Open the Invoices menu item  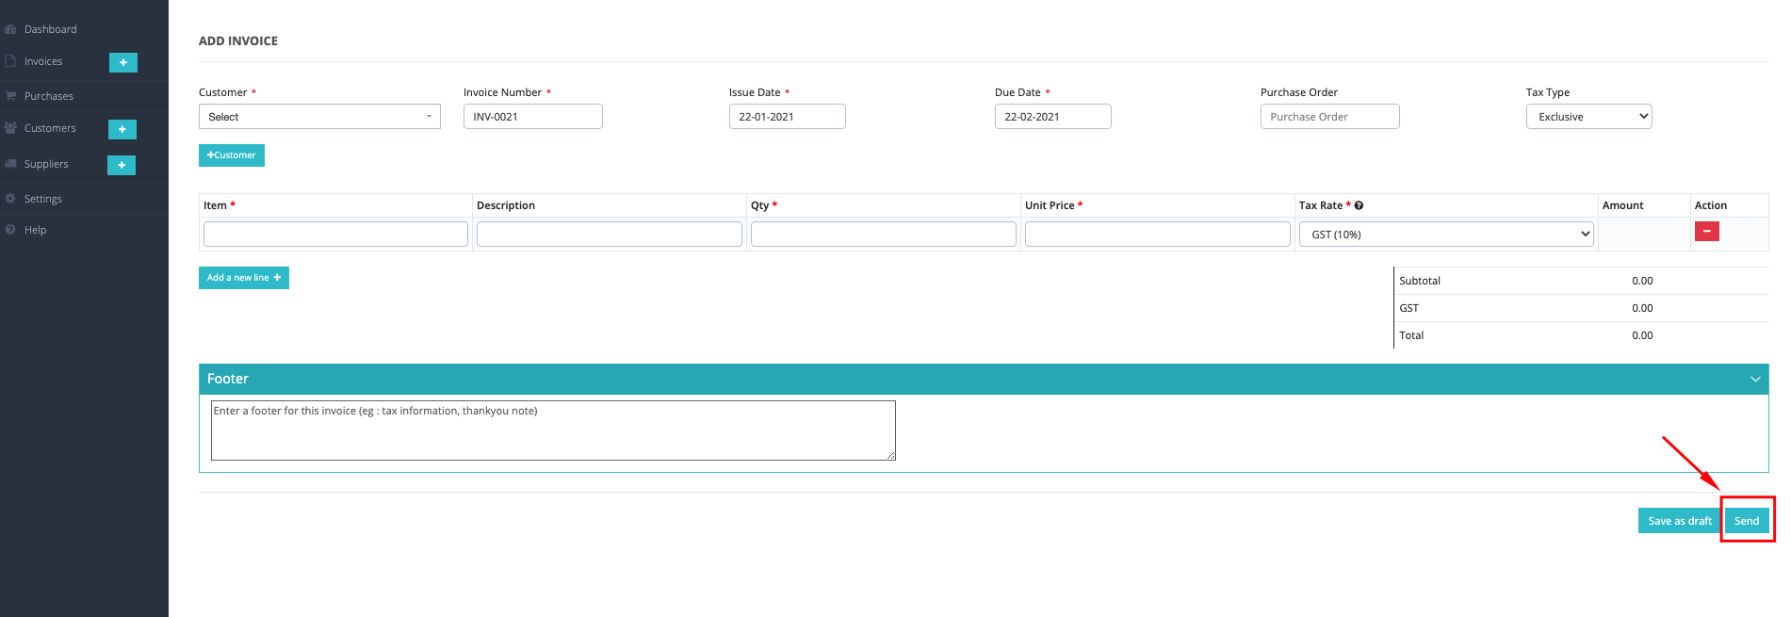[43, 61]
